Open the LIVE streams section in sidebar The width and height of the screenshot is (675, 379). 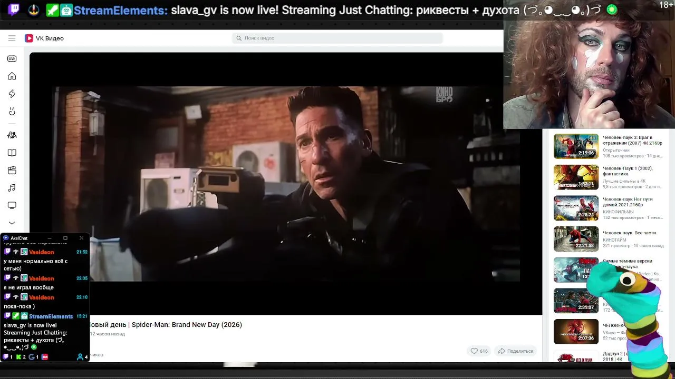pos(12,58)
